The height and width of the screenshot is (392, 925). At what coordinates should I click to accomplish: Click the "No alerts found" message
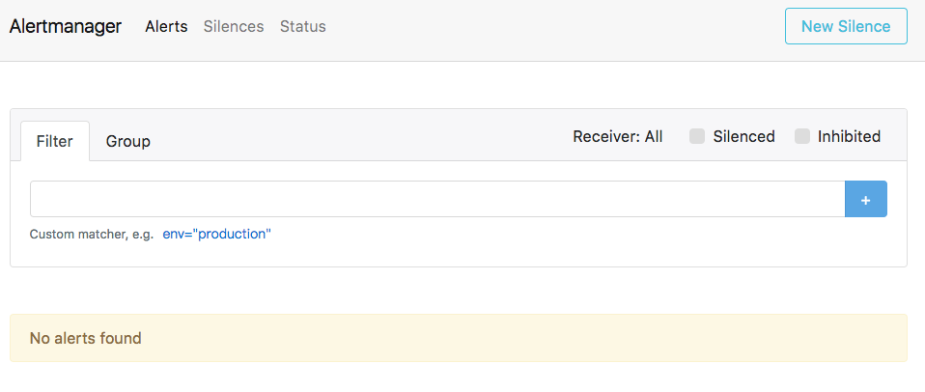86,338
